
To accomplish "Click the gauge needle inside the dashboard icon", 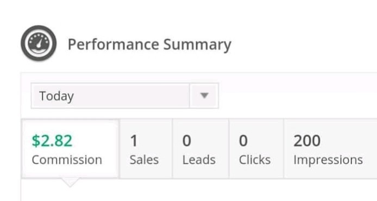I will [39, 43].
